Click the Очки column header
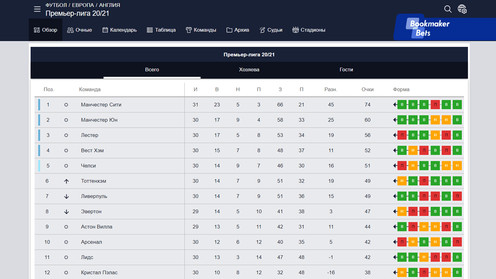This screenshot has height=279, width=496. tap(367, 89)
